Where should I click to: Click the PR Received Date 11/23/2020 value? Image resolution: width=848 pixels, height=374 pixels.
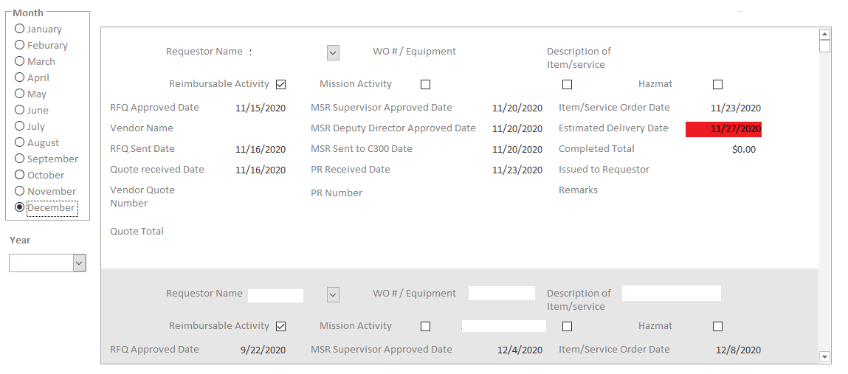(x=517, y=170)
